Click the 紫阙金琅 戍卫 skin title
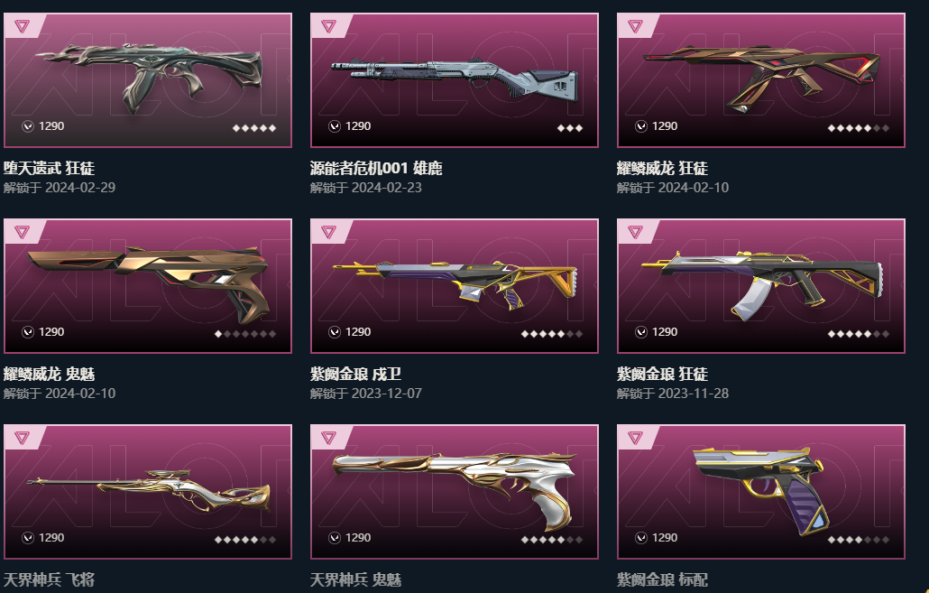929x593 pixels. click(x=355, y=375)
